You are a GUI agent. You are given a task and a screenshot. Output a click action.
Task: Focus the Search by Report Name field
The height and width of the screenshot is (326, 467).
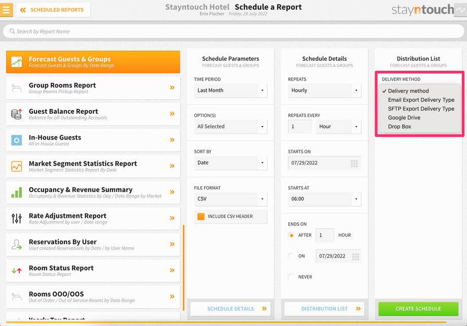(233, 31)
